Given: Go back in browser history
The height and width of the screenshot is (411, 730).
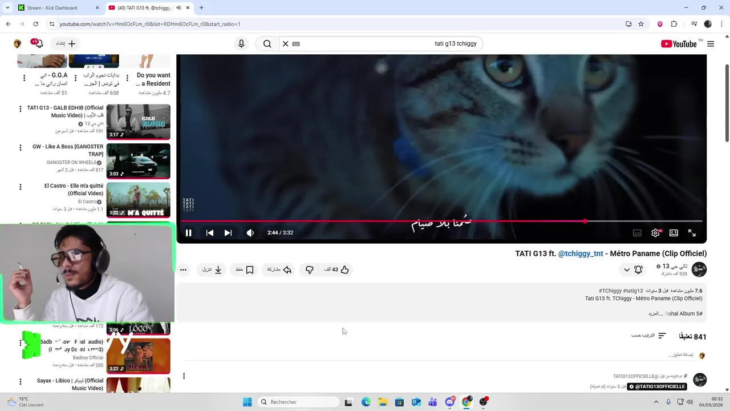Looking at the screenshot, I should (x=8, y=24).
